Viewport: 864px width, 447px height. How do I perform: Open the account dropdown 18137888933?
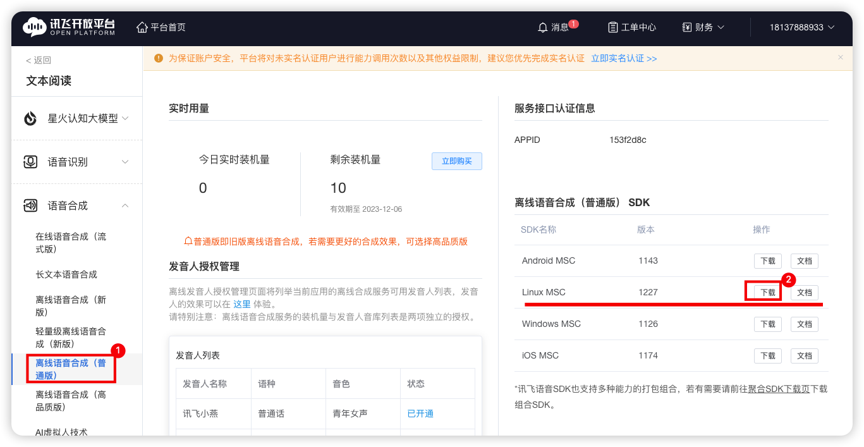801,27
